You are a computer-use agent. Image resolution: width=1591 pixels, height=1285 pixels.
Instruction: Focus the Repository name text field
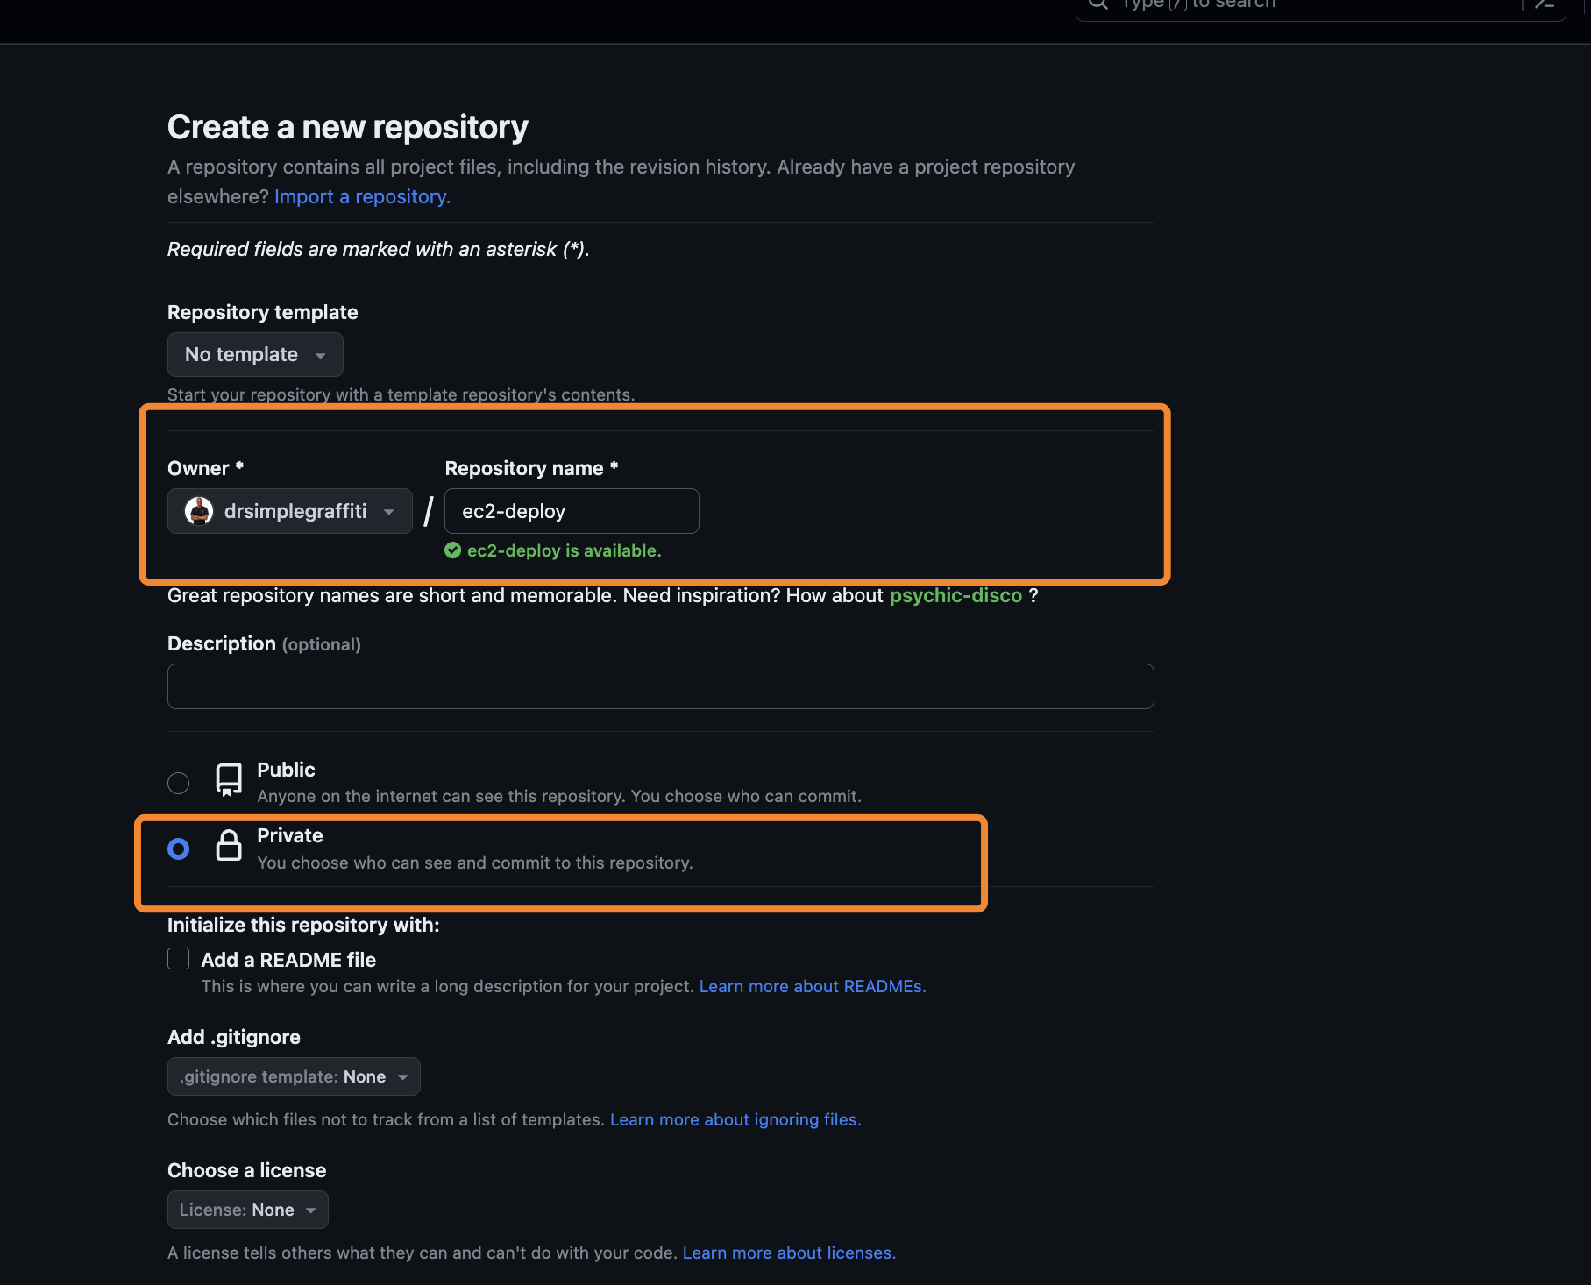pyautogui.click(x=572, y=511)
